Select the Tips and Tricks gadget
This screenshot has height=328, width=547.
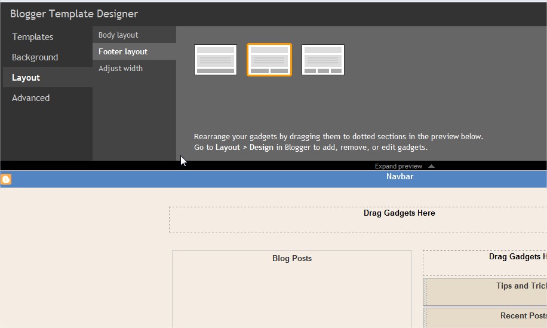[x=485, y=292]
